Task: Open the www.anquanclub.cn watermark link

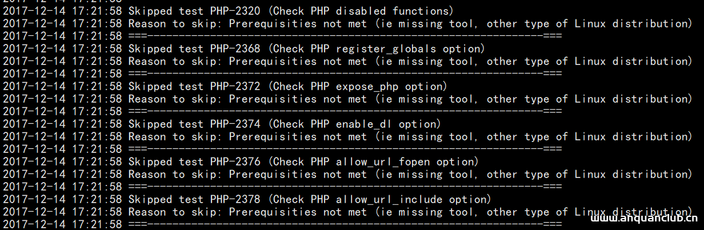Action: click(x=643, y=219)
